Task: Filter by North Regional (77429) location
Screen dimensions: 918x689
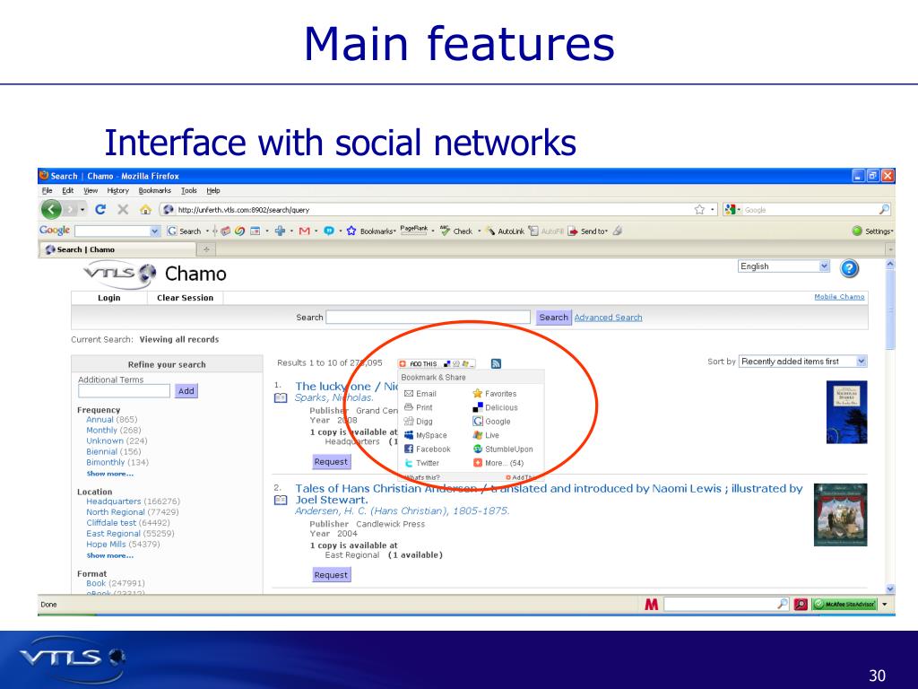Action: click(133, 512)
